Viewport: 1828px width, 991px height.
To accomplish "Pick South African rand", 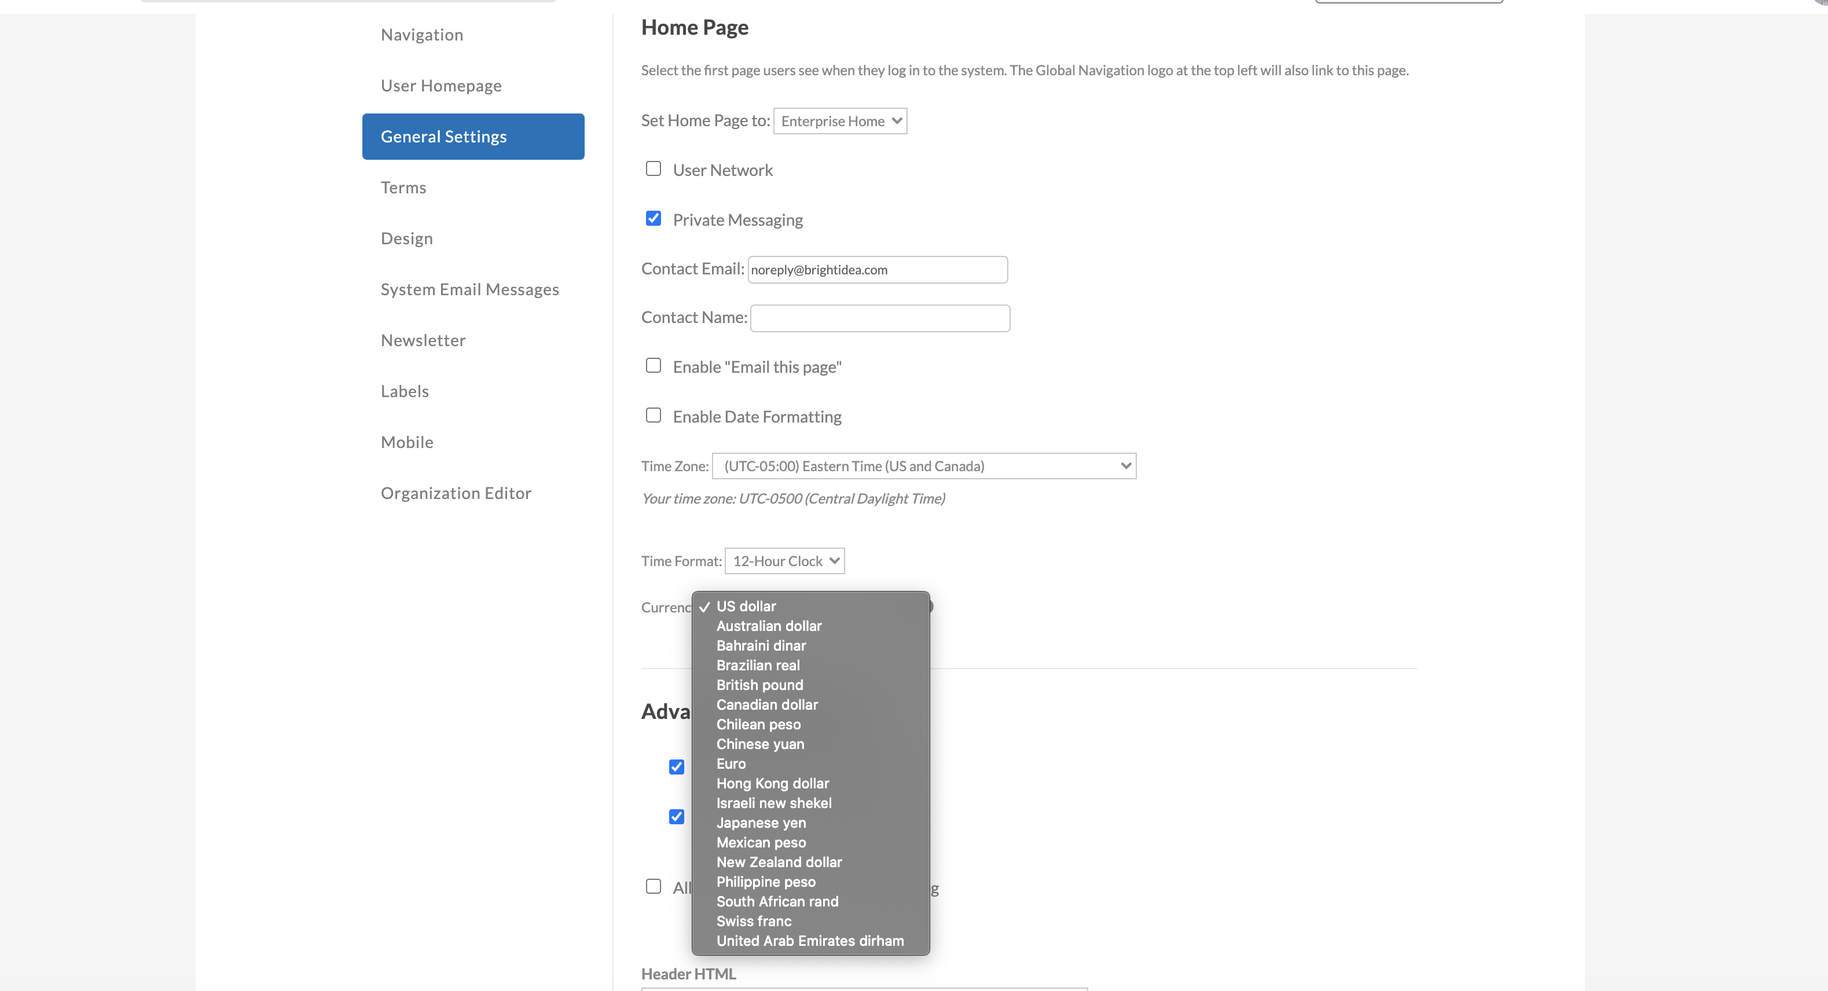I will [x=810, y=901].
